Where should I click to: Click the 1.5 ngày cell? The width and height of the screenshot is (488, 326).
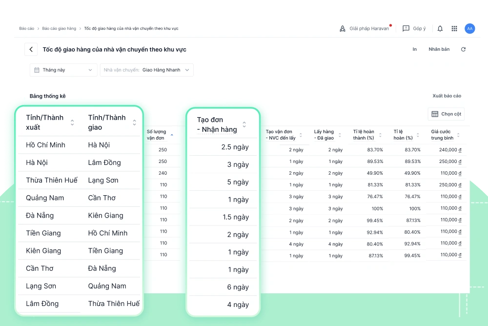pyautogui.click(x=236, y=217)
